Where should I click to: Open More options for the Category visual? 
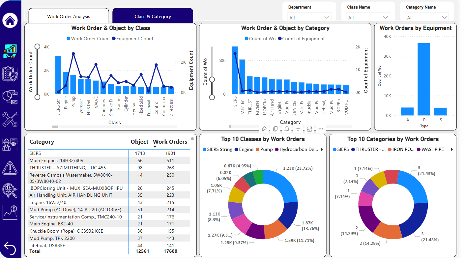point(320,129)
